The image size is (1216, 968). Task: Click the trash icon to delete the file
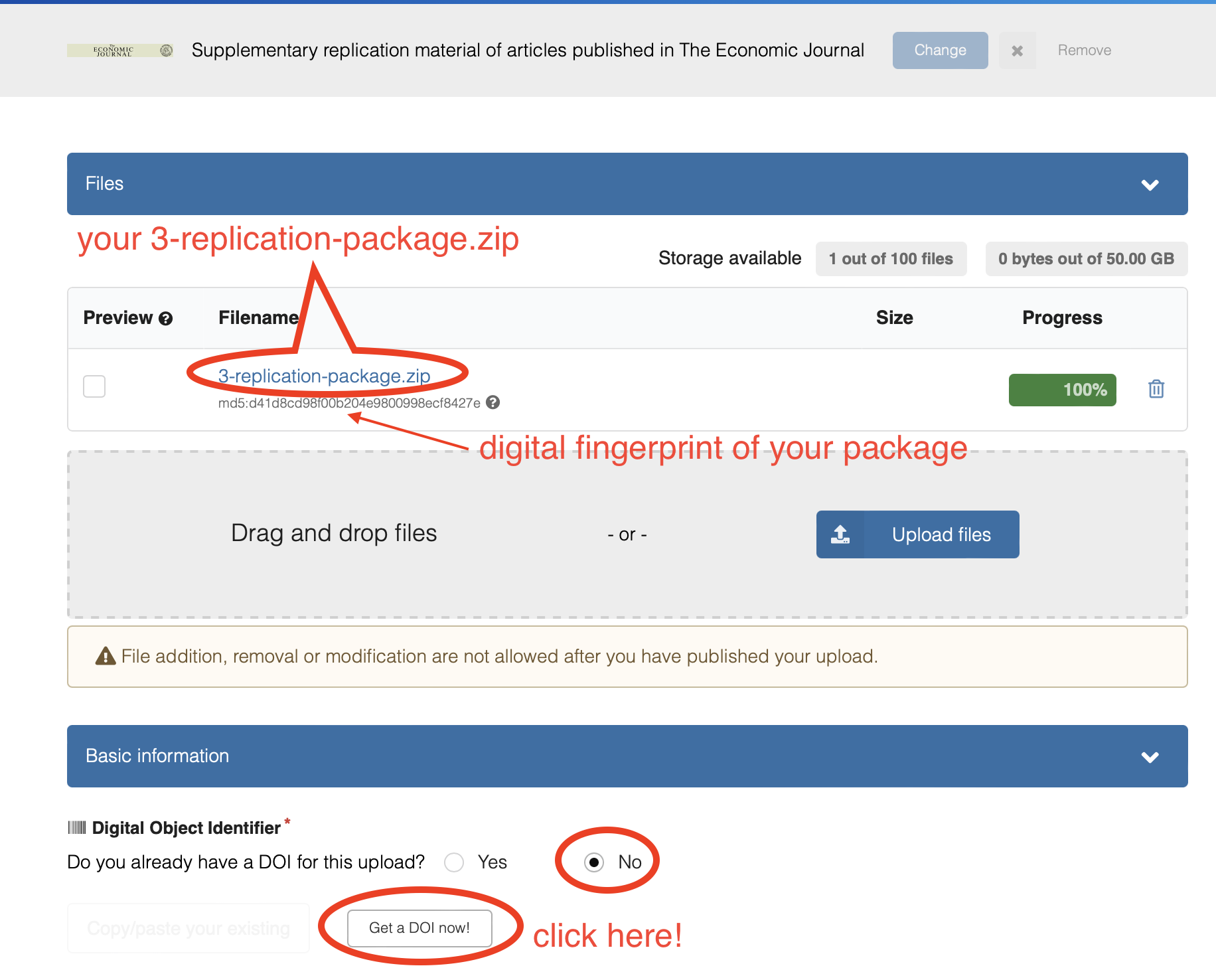pos(1156,389)
